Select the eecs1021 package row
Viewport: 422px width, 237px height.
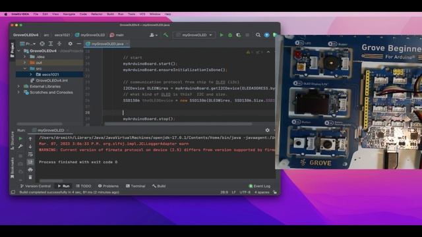[x=49, y=74]
